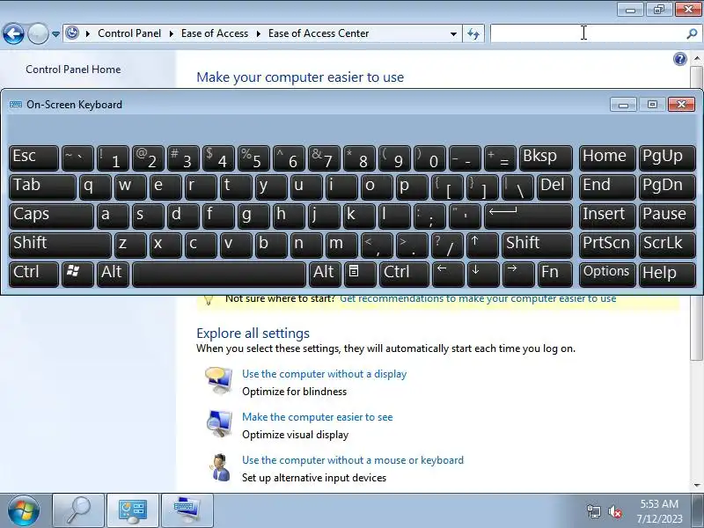Toggle the right Alt key
This screenshot has width=704, height=528.
pyautogui.click(x=325, y=274)
